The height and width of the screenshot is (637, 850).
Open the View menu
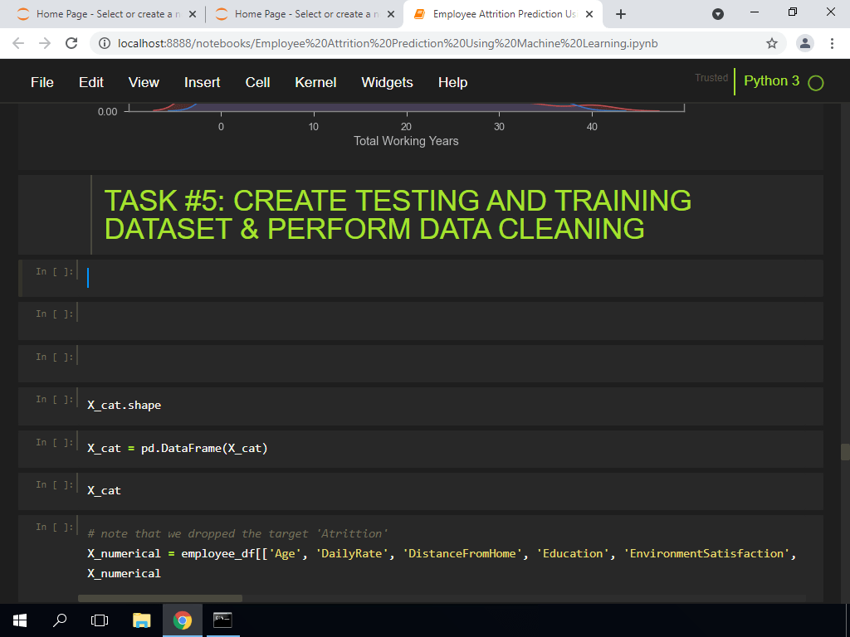click(144, 82)
